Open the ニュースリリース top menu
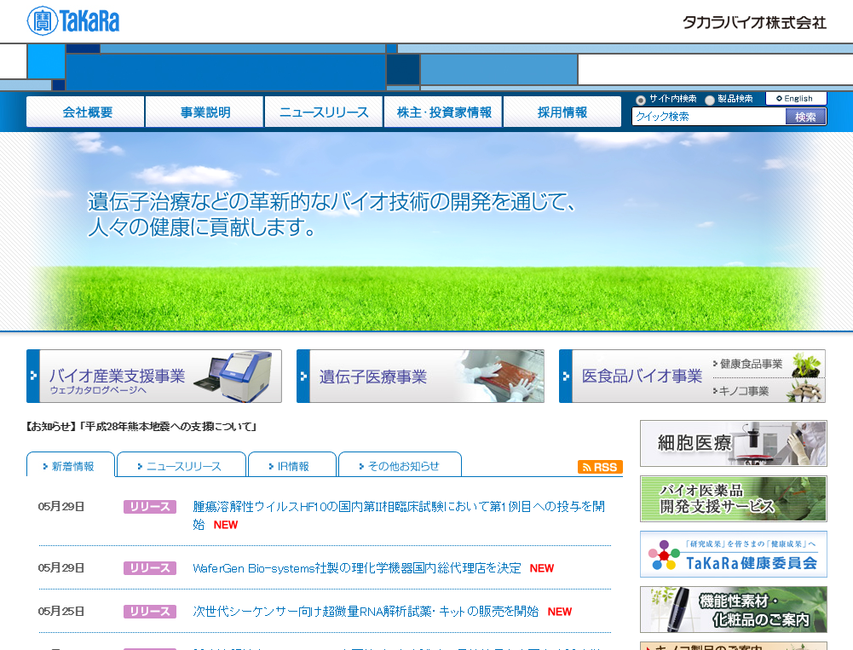The width and height of the screenshot is (853, 650). pyautogui.click(x=324, y=112)
